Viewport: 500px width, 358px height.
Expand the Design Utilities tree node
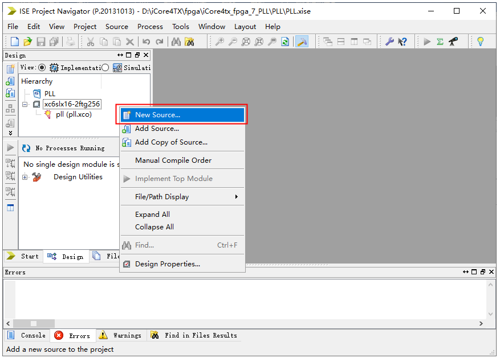tap(25, 177)
